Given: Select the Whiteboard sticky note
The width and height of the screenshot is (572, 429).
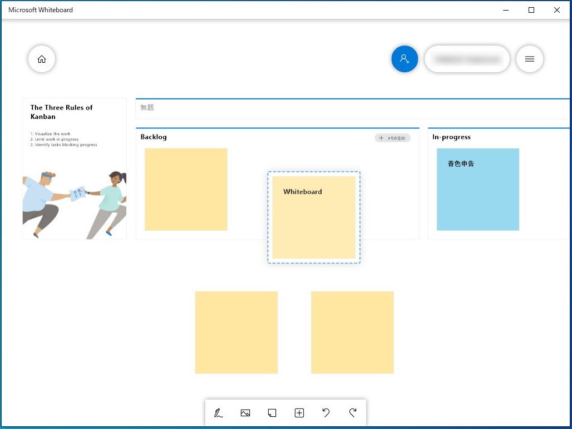Looking at the screenshot, I should pos(313,217).
